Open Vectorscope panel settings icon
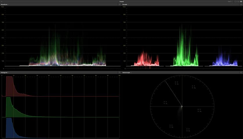The width and height of the screenshot is (243, 139). 241,72
